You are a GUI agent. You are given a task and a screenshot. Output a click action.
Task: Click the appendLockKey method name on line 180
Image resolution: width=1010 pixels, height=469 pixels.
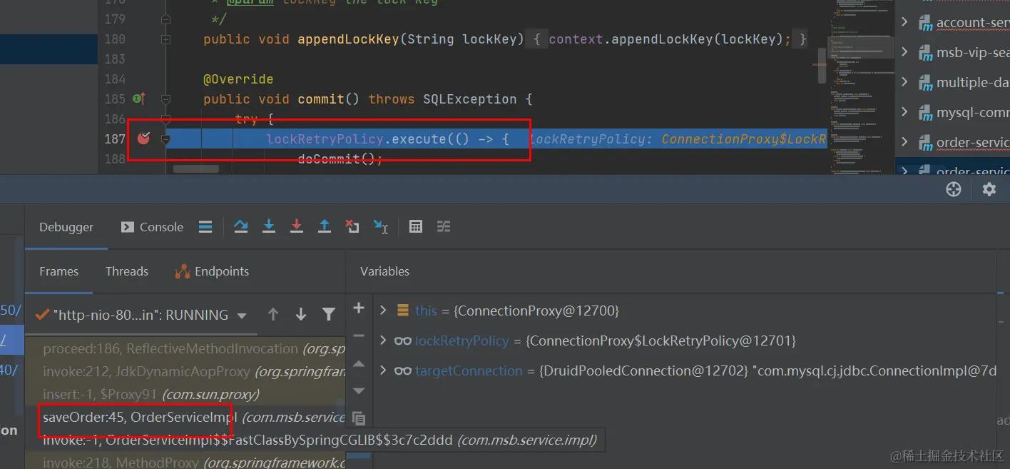(348, 39)
